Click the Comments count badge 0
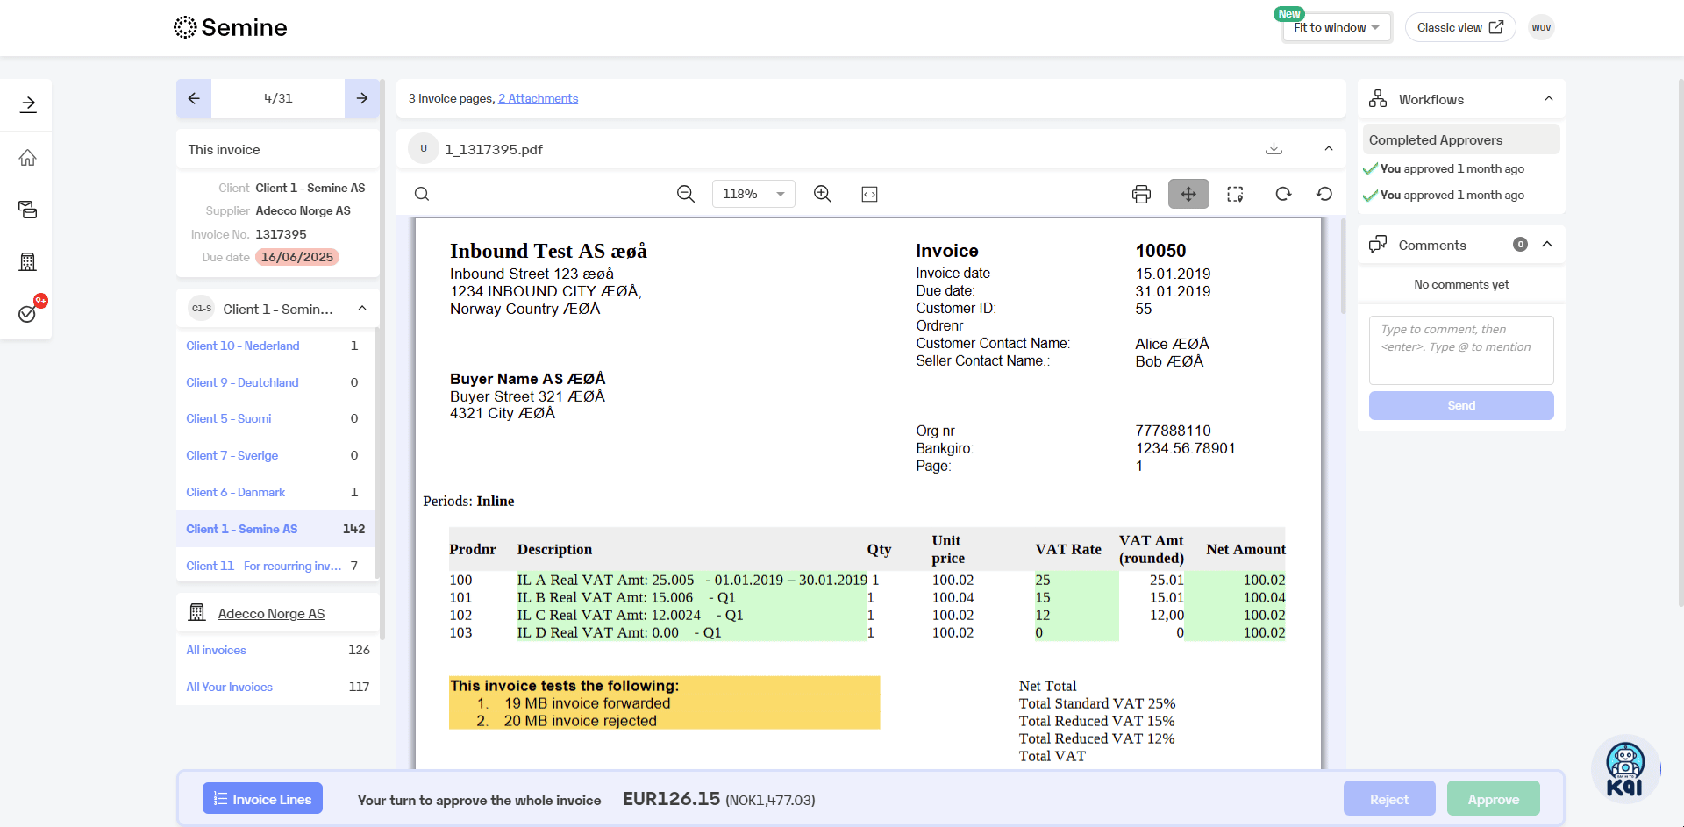Viewport: 1684px width, 827px height. [1520, 245]
